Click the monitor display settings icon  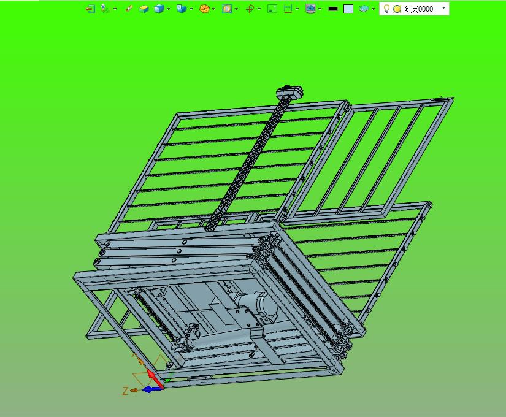click(x=310, y=9)
